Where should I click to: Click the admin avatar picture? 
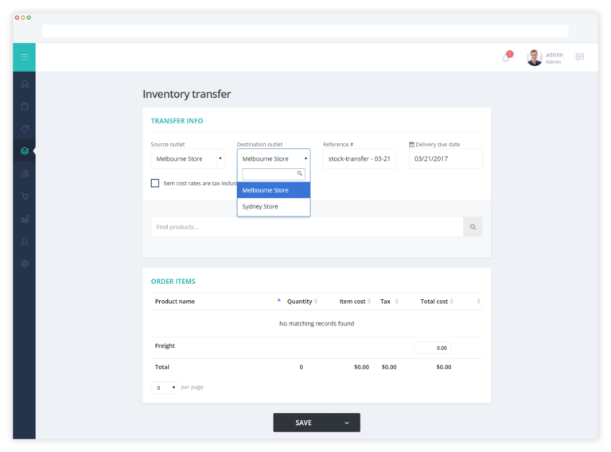(535, 57)
